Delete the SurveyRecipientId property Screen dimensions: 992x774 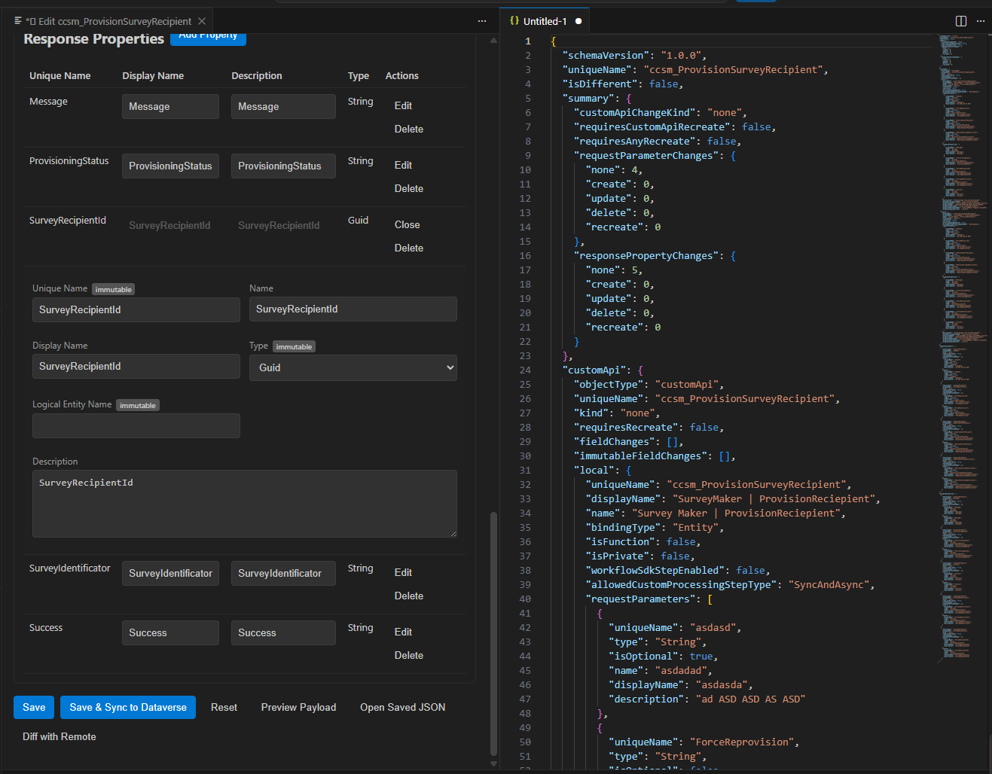[409, 248]
